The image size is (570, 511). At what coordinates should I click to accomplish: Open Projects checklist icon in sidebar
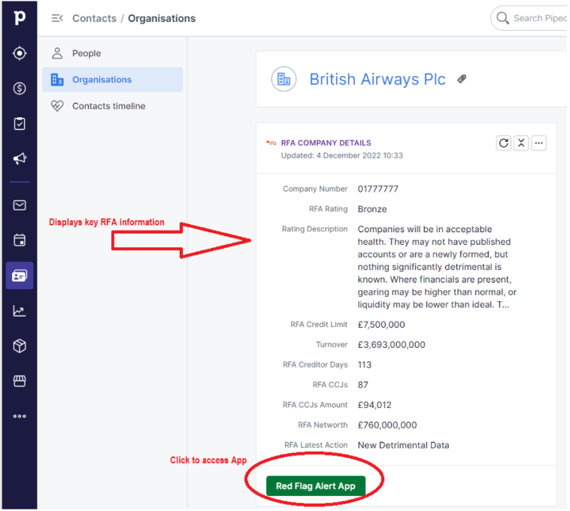[20, 123]
